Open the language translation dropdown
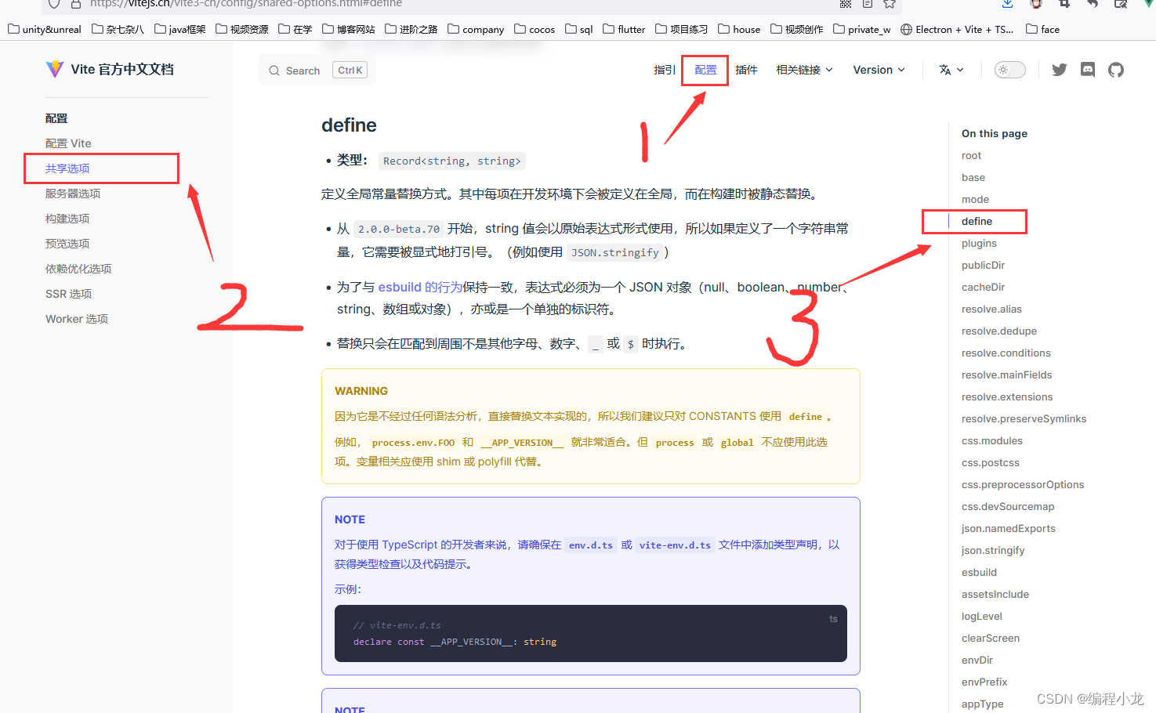The width and height of the screenshot is (1156, 713). [951, 70]
